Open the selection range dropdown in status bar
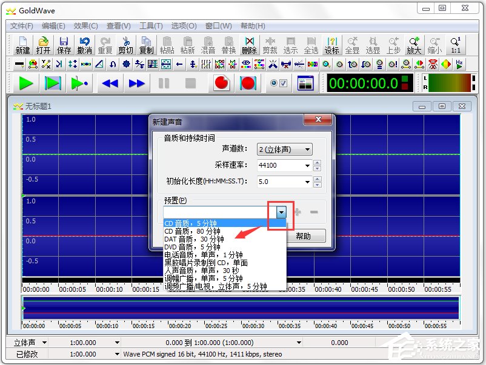This screenshot has width=486, height=365. 299,343
